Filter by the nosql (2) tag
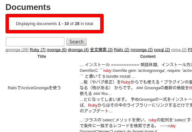Screen dimensions: 192x132 click(x=162, y=50)
